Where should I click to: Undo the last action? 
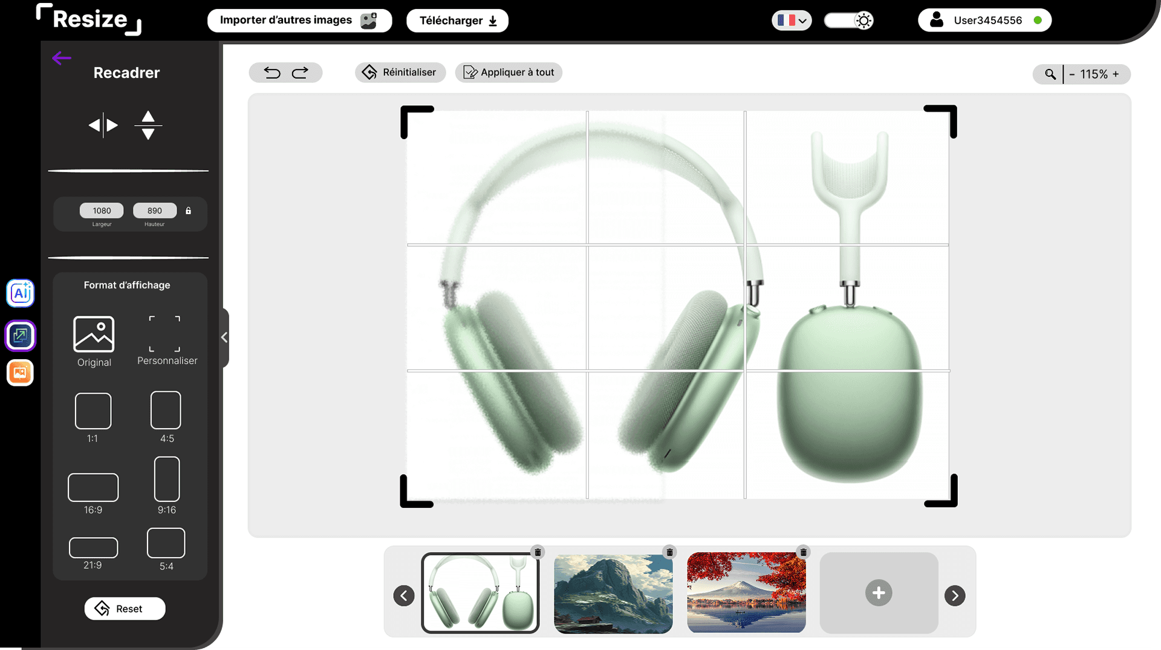272,73
